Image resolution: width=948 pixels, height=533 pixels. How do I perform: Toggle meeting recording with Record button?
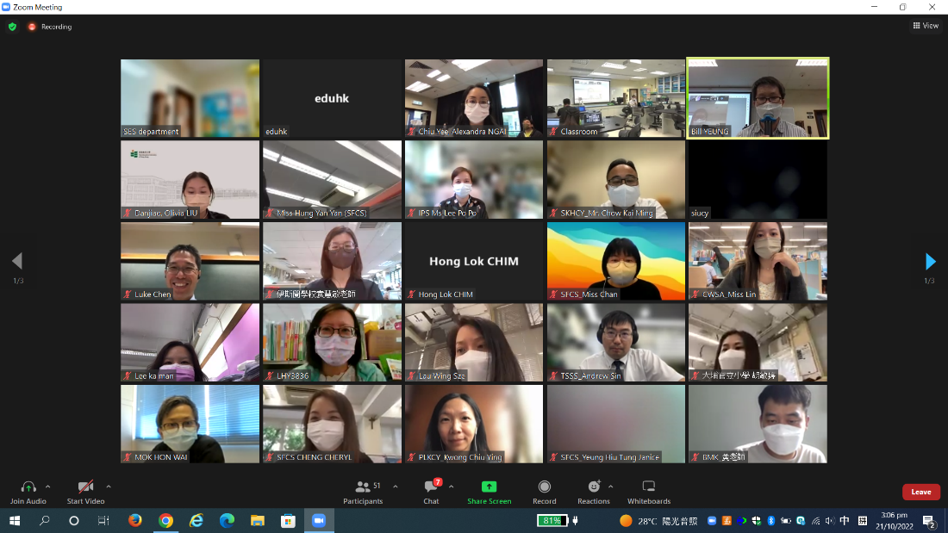(x=544, y=487)
